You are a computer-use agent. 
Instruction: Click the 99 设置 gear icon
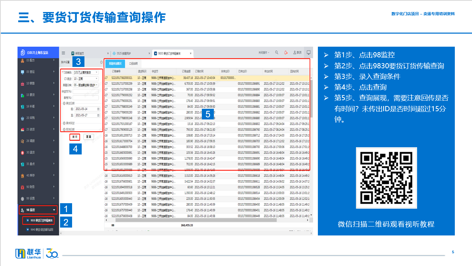(23, 198)
